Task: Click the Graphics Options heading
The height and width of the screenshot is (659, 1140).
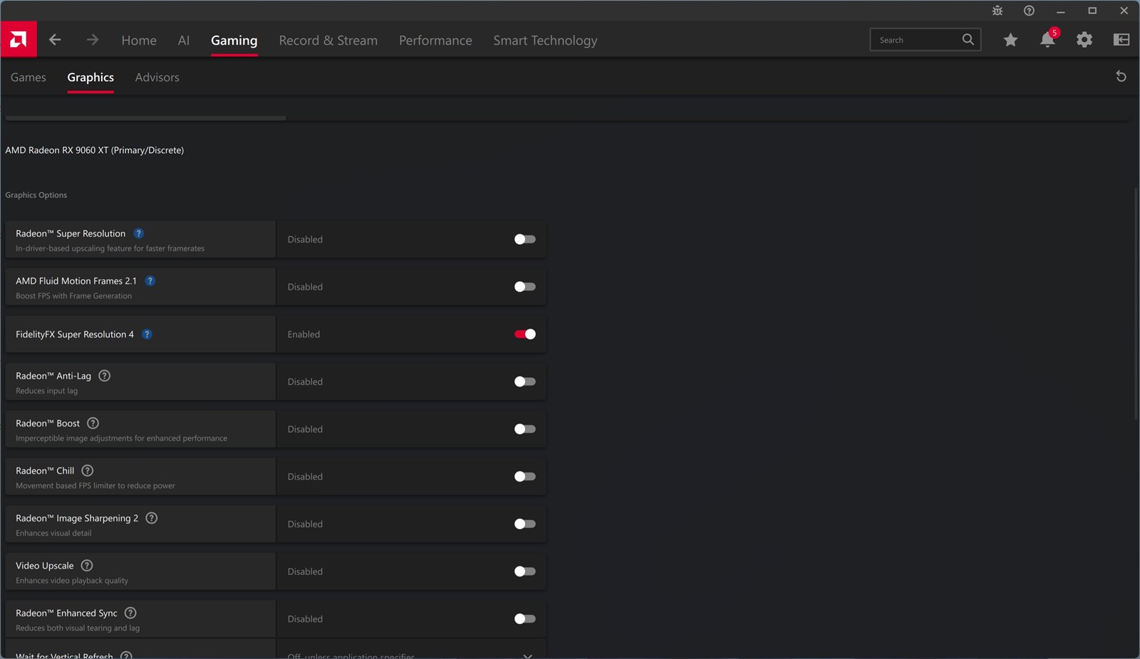Action: click(x=36, y=195)
